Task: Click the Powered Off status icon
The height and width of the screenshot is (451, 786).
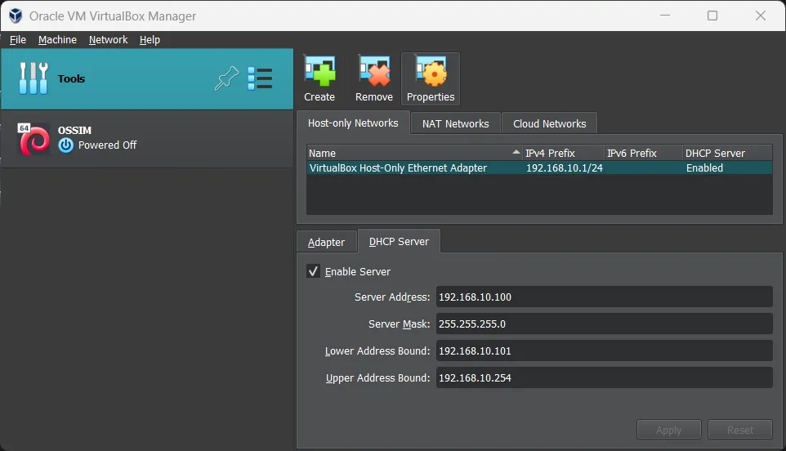Action: tap(65, 145)
